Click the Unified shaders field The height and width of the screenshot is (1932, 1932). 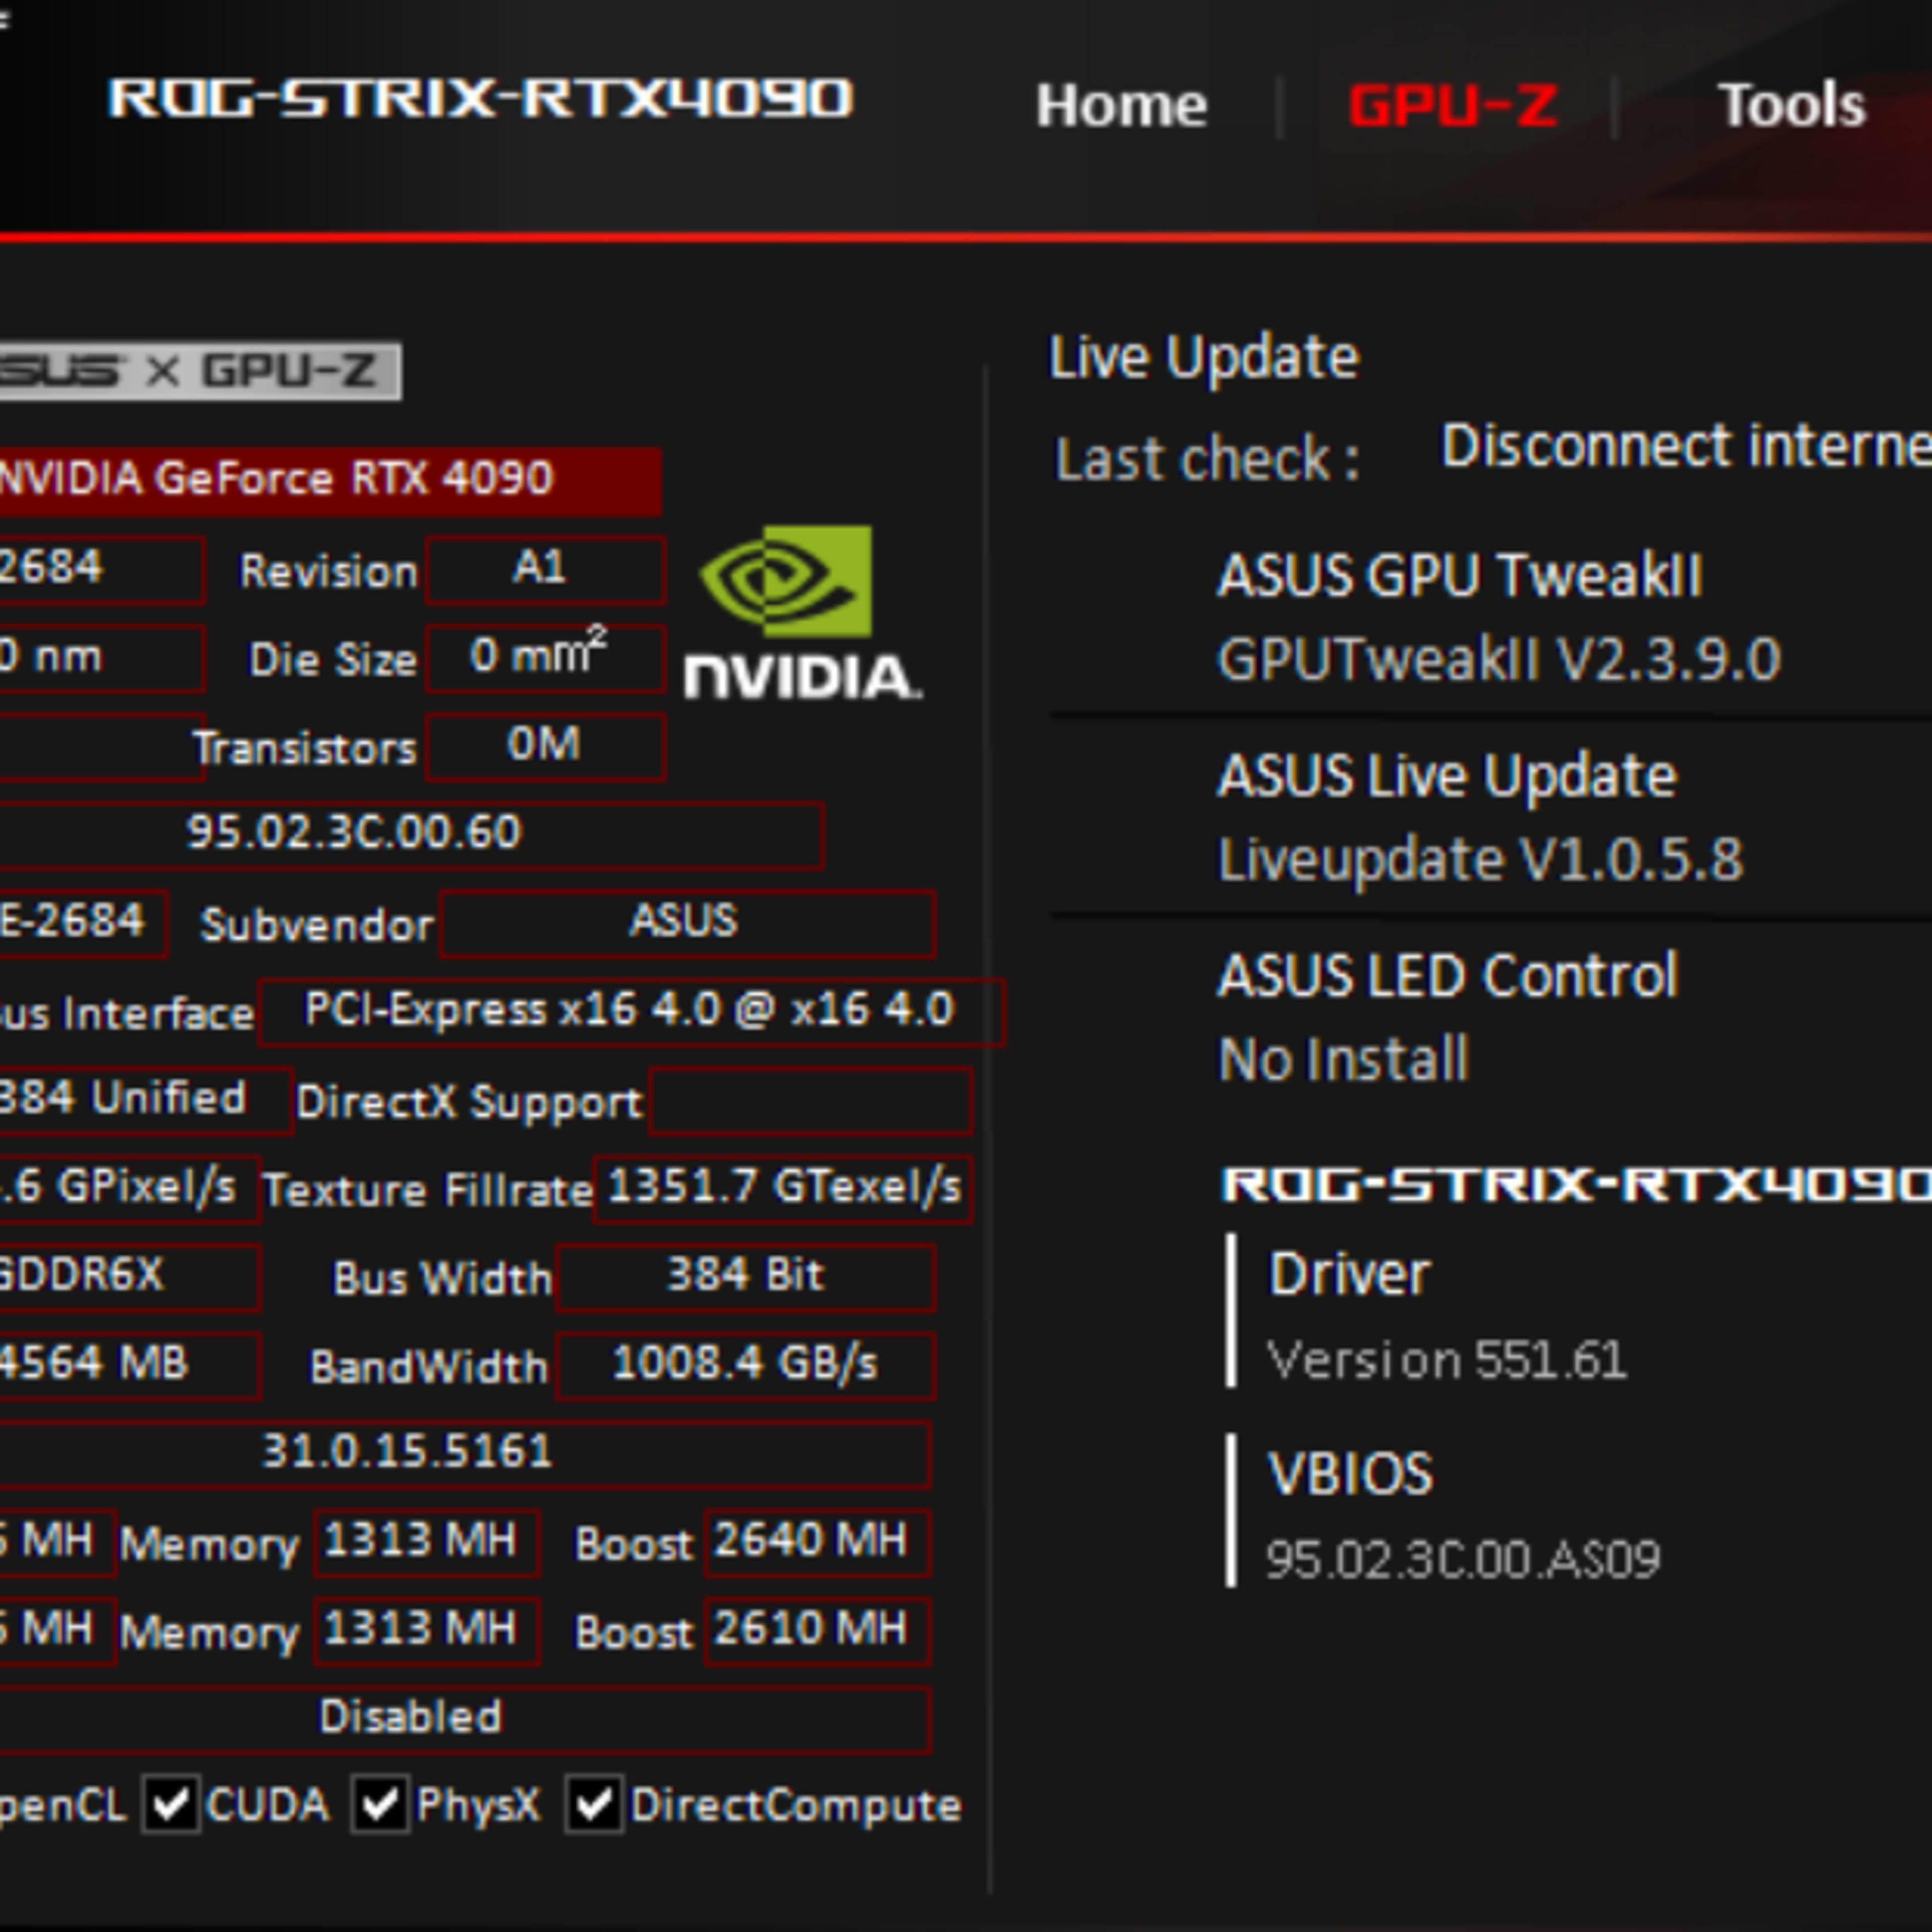pos(146,1100)
